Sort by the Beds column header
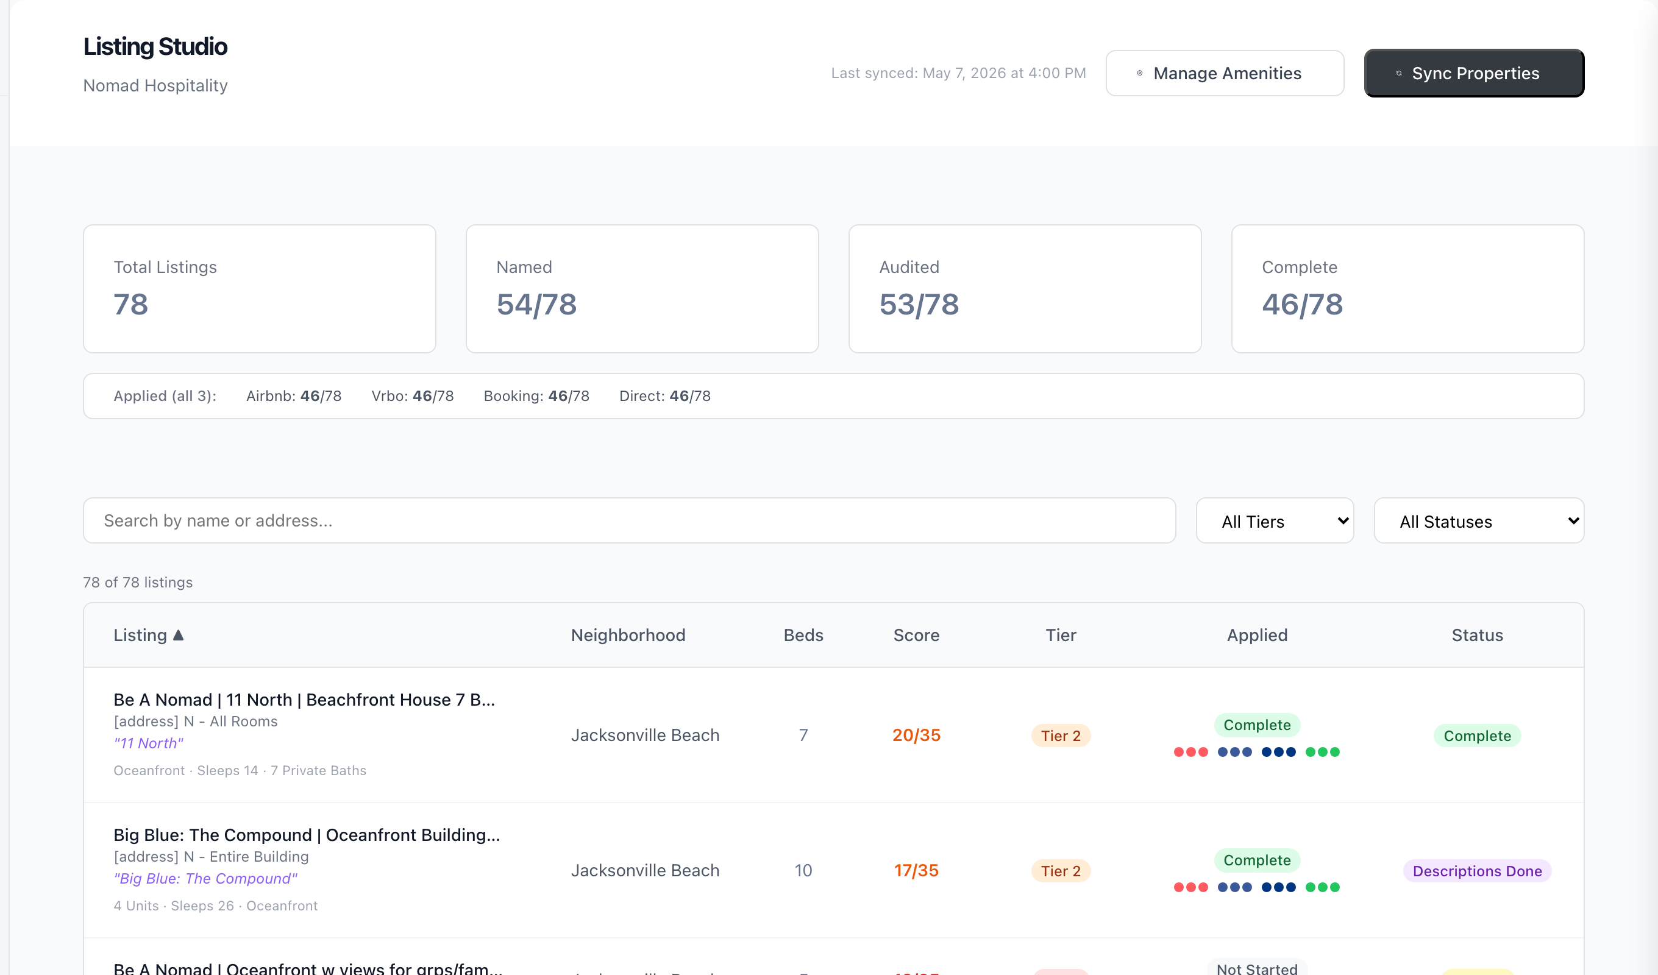 pos(803,635)
